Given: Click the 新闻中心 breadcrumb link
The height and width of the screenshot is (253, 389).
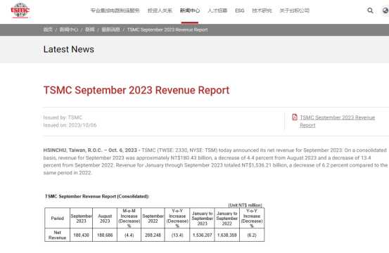Looking at the screenshot, I should 69,30.
